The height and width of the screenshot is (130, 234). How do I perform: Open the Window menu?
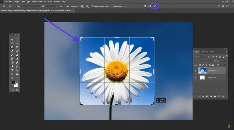pos(57,2)
